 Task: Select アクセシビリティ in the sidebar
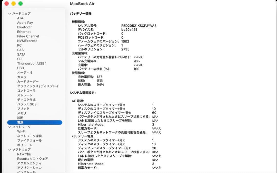click(x=29, y=163)
